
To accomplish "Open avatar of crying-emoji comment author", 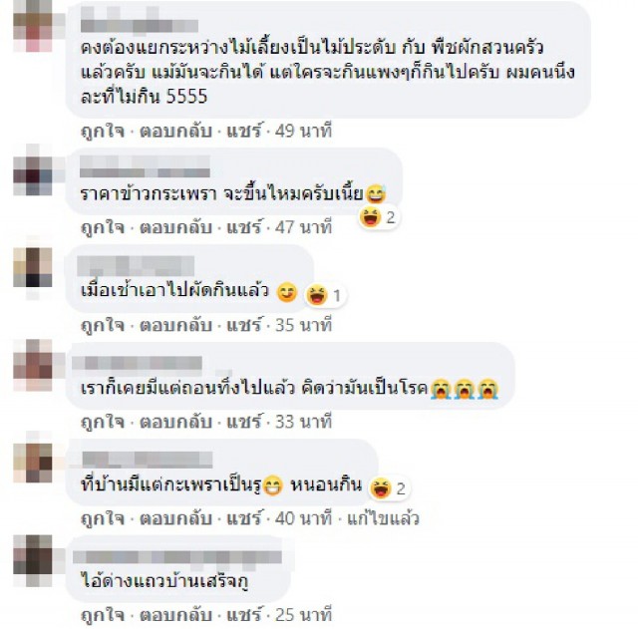I will (33, 365).
